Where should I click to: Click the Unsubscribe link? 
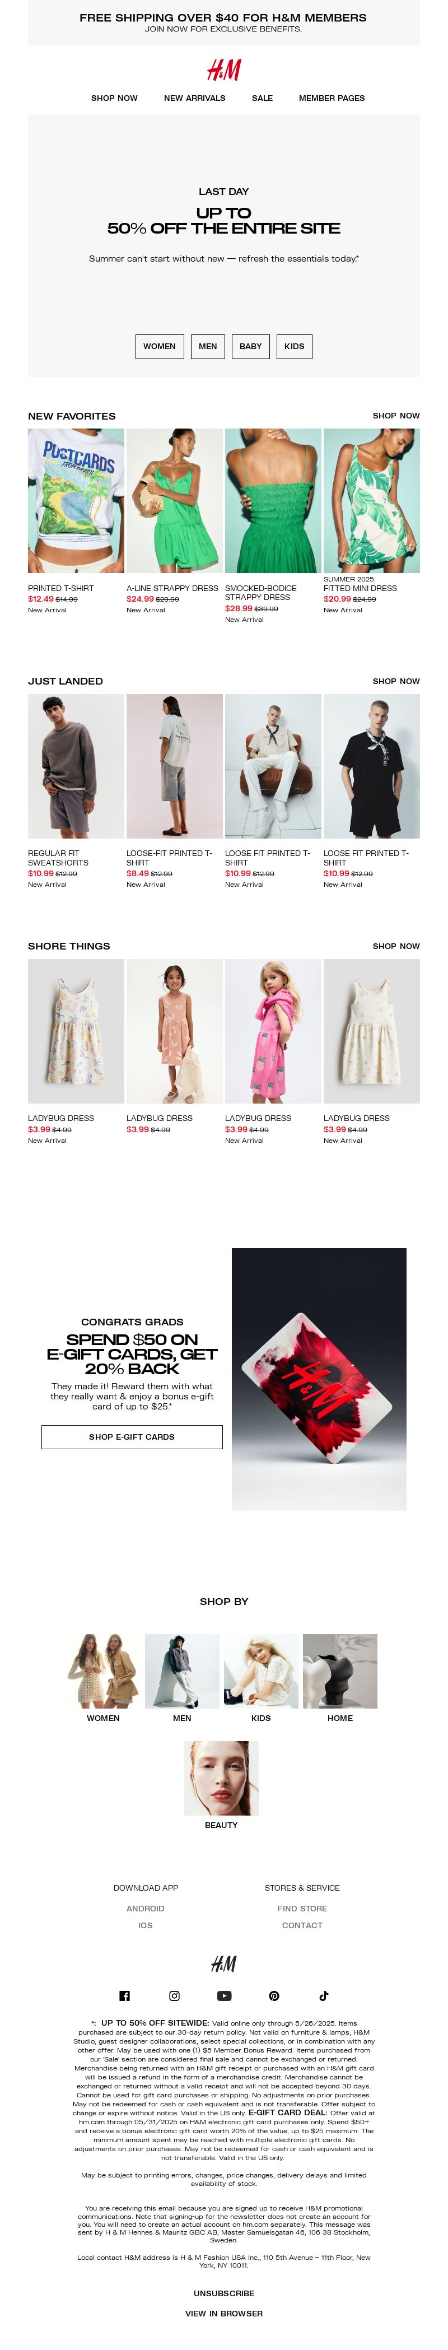(223, 2292)
